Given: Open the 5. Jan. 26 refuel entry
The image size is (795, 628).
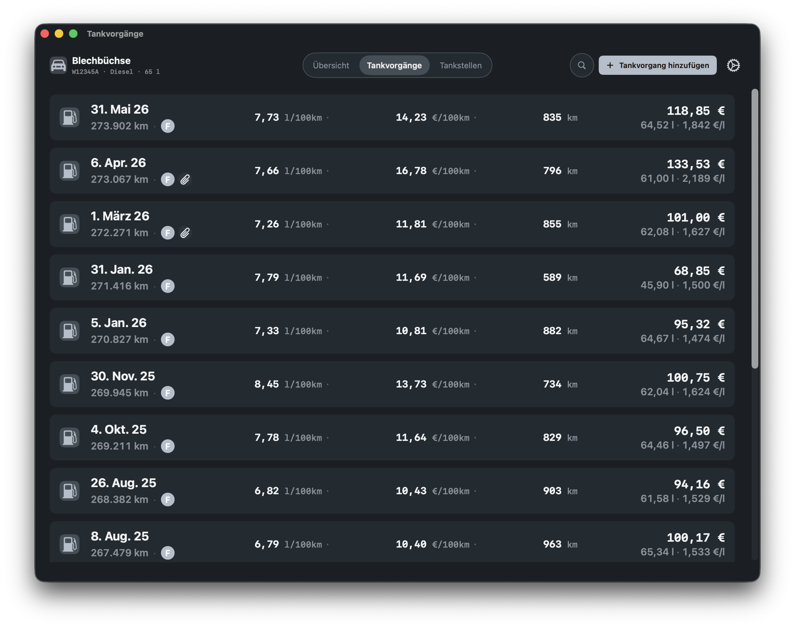Looking at the screenshot, I should (392, 331).
